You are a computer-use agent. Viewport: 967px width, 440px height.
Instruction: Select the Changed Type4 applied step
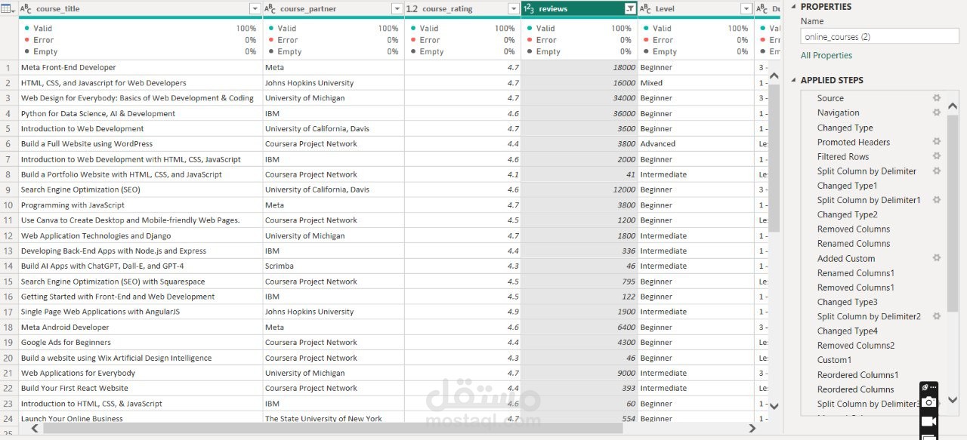tap(847, 331)
